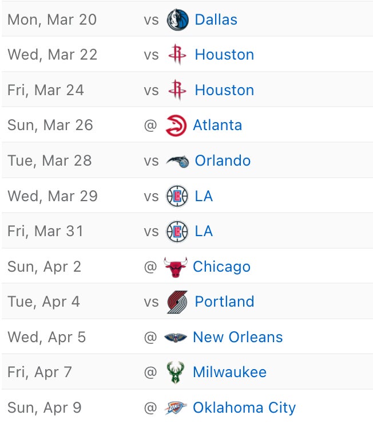Click the Milwaukee Bucks logo icon
This screenshot has height=423, width=373.
coord(176,373)
